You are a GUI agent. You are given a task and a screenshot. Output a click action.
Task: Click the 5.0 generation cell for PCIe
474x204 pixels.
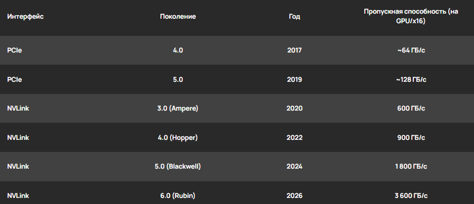click(178, 79)
